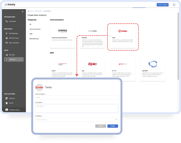This screenshot has height=143, width=181.
Task: Click the intely logo
Action: 10,5
